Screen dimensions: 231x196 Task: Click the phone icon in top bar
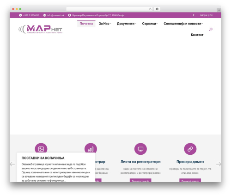click(x=20, y=15)
